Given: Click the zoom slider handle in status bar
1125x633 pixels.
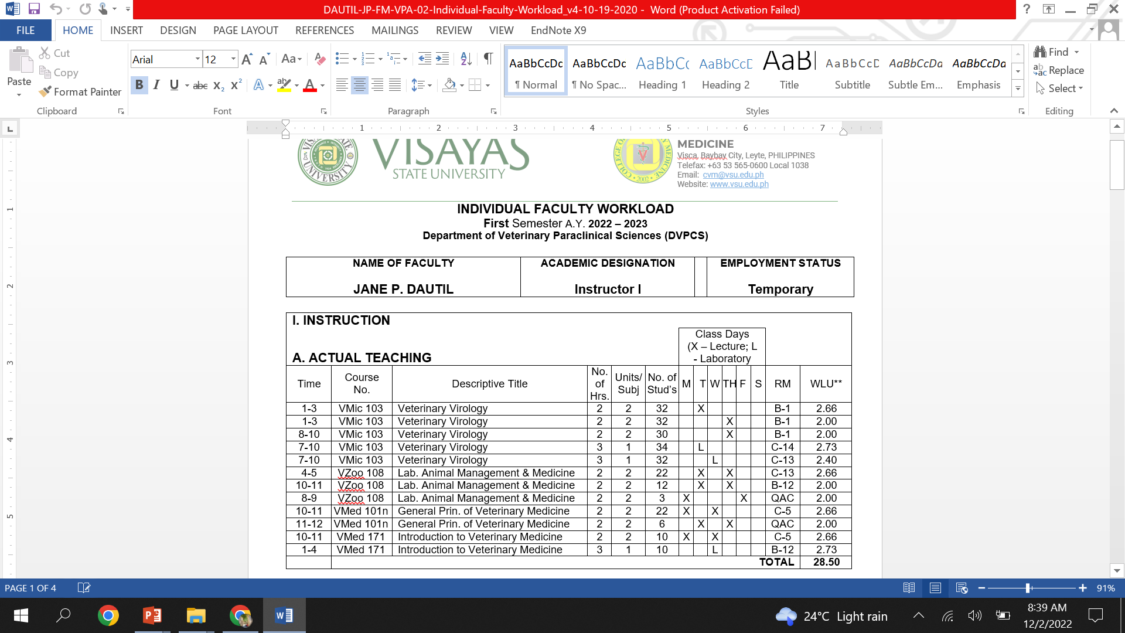Looking at the screenshot, I should pyautogui.click(x=1028, y=588).
